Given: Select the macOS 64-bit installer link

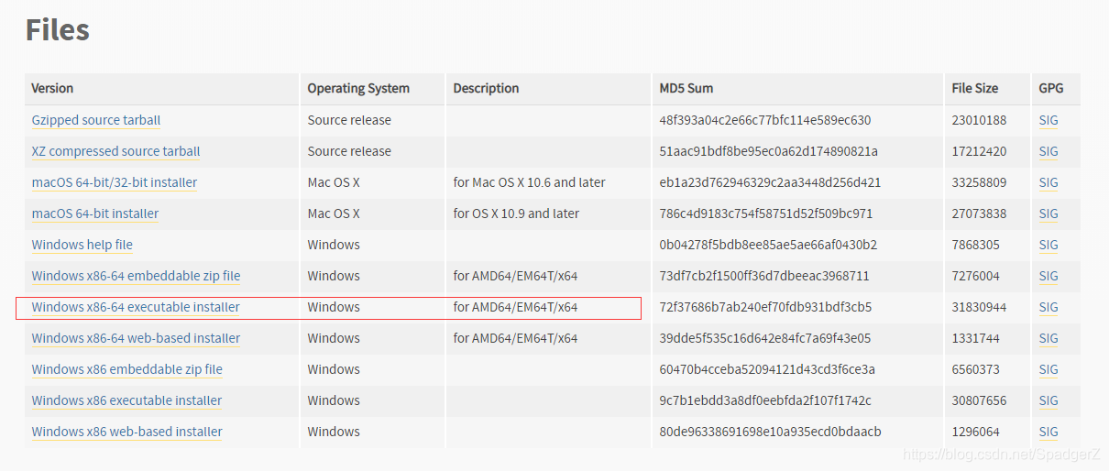Looking at the screenshot, I should coord(95,214).
